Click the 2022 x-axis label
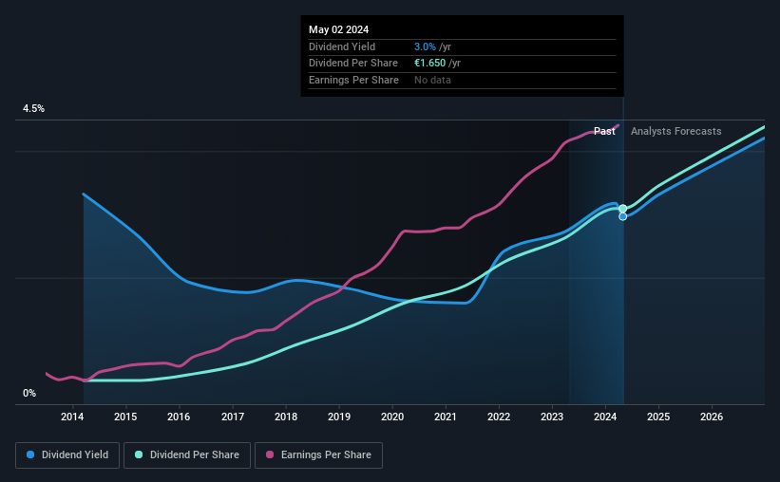780x482 pixels. 499,417
